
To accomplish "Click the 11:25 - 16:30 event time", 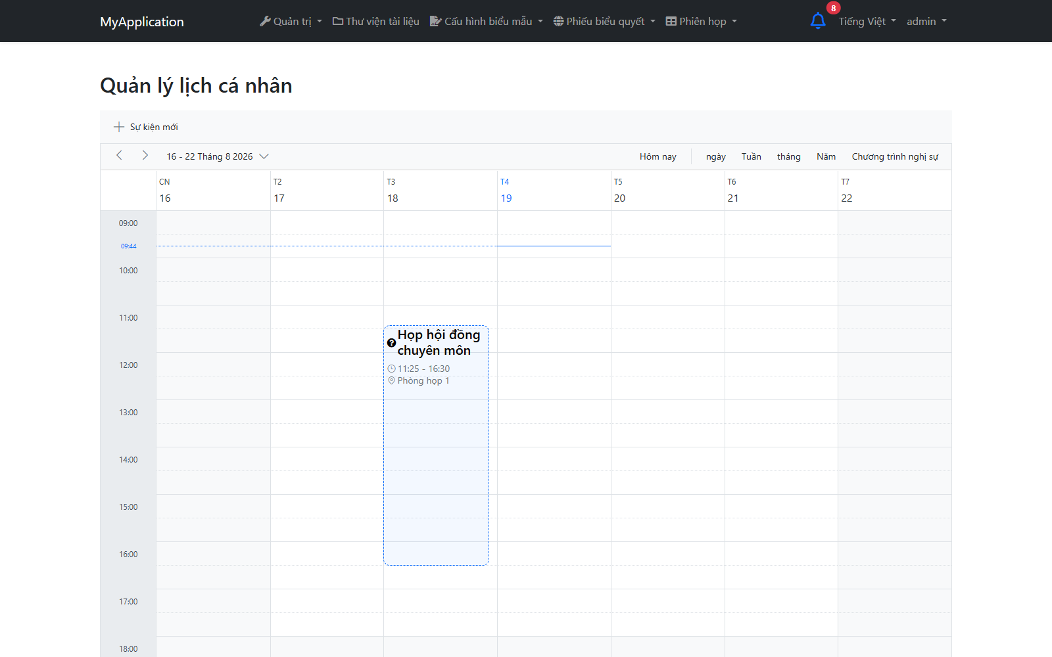I will pyautogui.click(x=423, y=369).
